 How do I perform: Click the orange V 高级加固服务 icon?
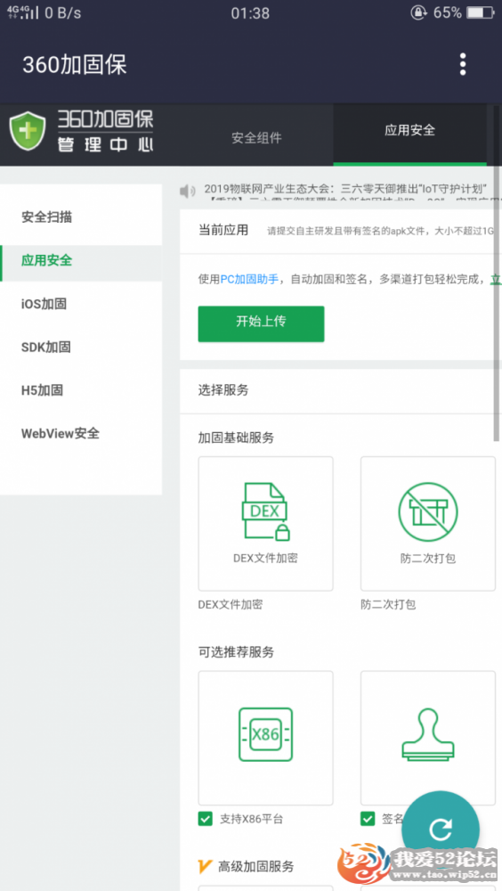[205, 866]
